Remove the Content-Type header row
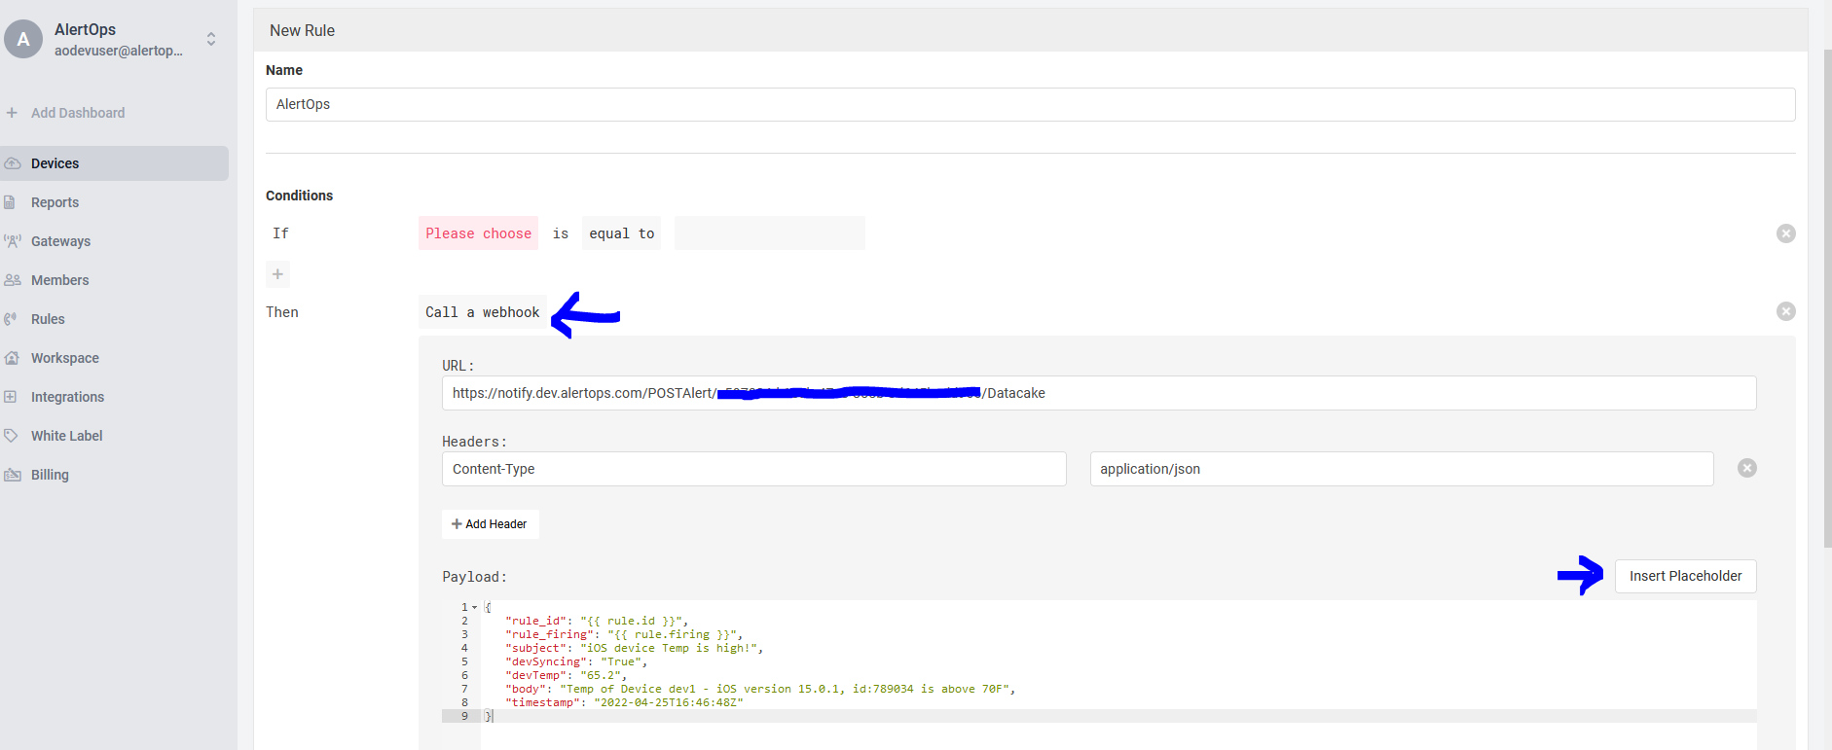The width and height of the screenshot is (1832, 750). point(1746,468)
